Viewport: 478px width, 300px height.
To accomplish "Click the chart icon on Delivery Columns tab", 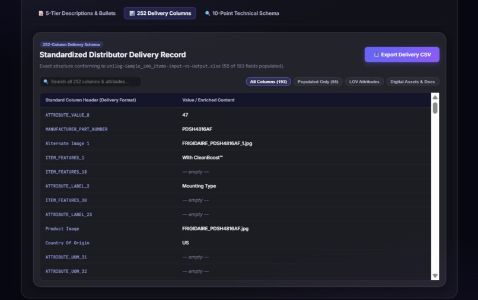I will (x=132, y=14).
